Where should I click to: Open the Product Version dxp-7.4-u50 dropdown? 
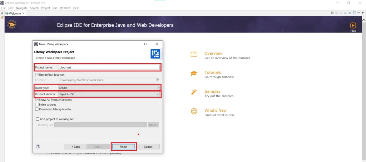[x=109, y=94]
